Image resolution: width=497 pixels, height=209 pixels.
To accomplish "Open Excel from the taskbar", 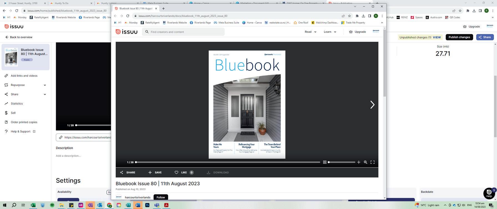I will pos(33,205).
